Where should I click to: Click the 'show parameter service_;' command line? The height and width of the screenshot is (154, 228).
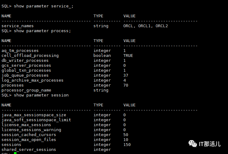pos(37,6)
